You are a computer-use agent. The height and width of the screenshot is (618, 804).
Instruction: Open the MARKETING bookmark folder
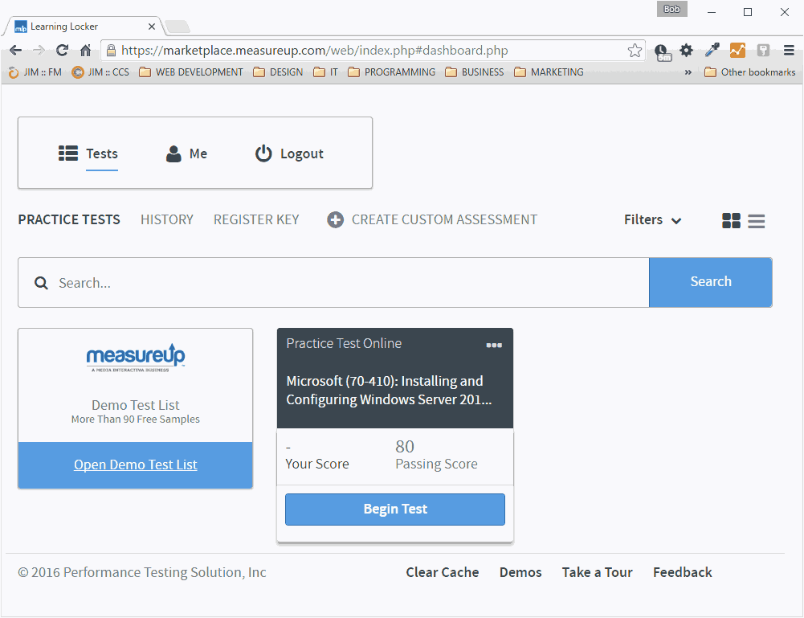coord(549,72)
